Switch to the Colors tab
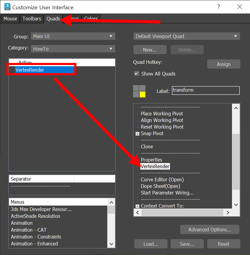Screen dimensions: 250x255 click(91, 19)
